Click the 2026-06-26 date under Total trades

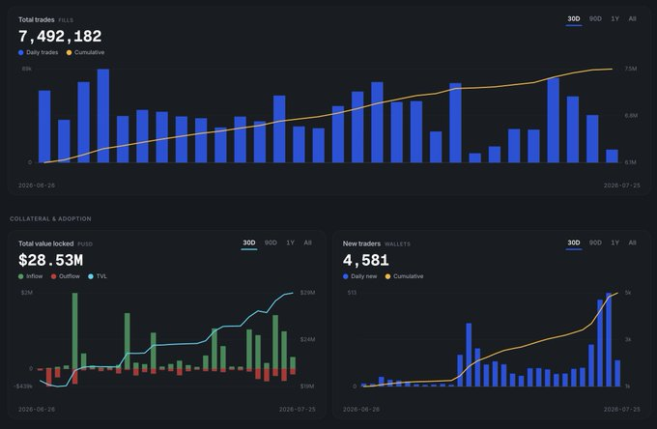[x=37, y=186]
